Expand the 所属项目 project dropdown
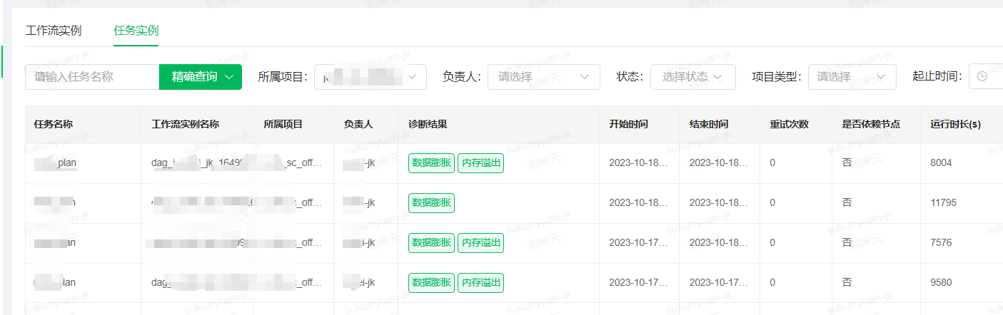Image resolution: width=1003 pixels, height=315 pixels. pyautogui.click(x=370, y=77)
